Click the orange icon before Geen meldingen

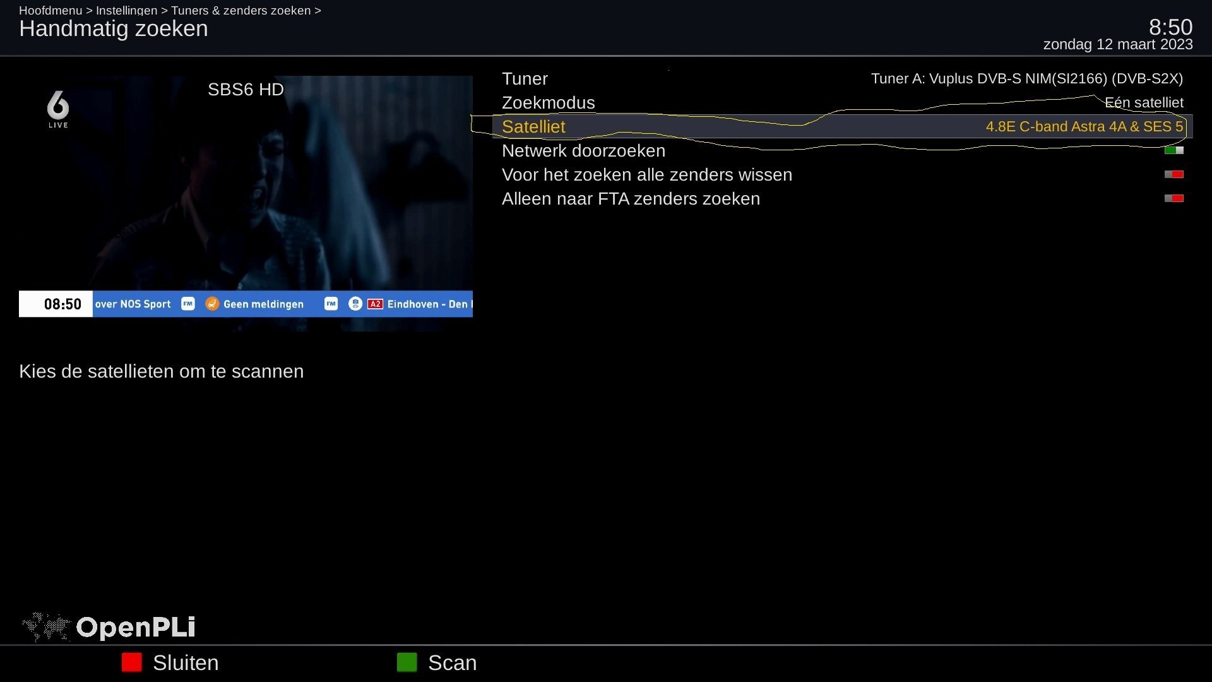tap(212, 304)
